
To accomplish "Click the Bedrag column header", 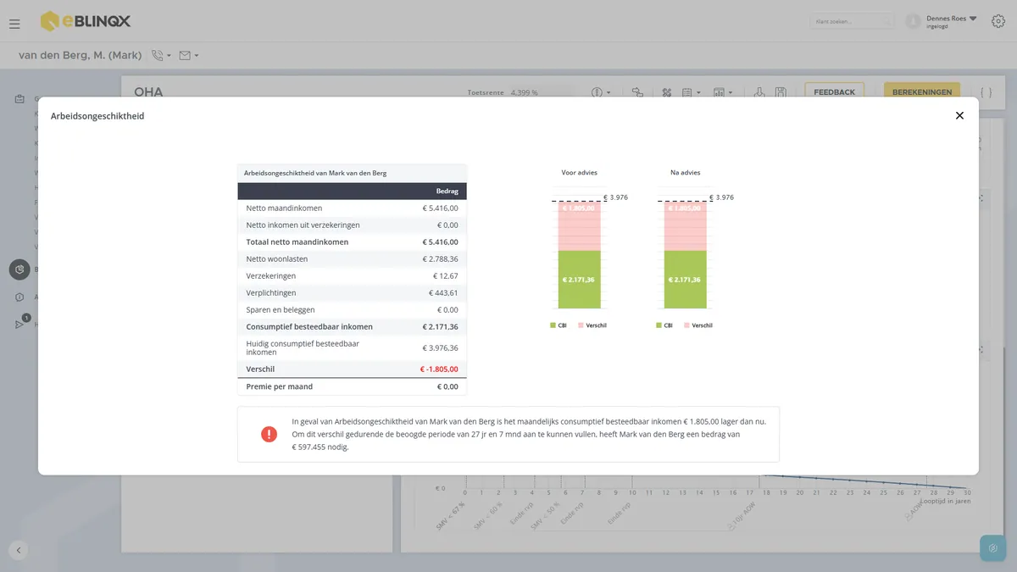I will click(447, 191).
